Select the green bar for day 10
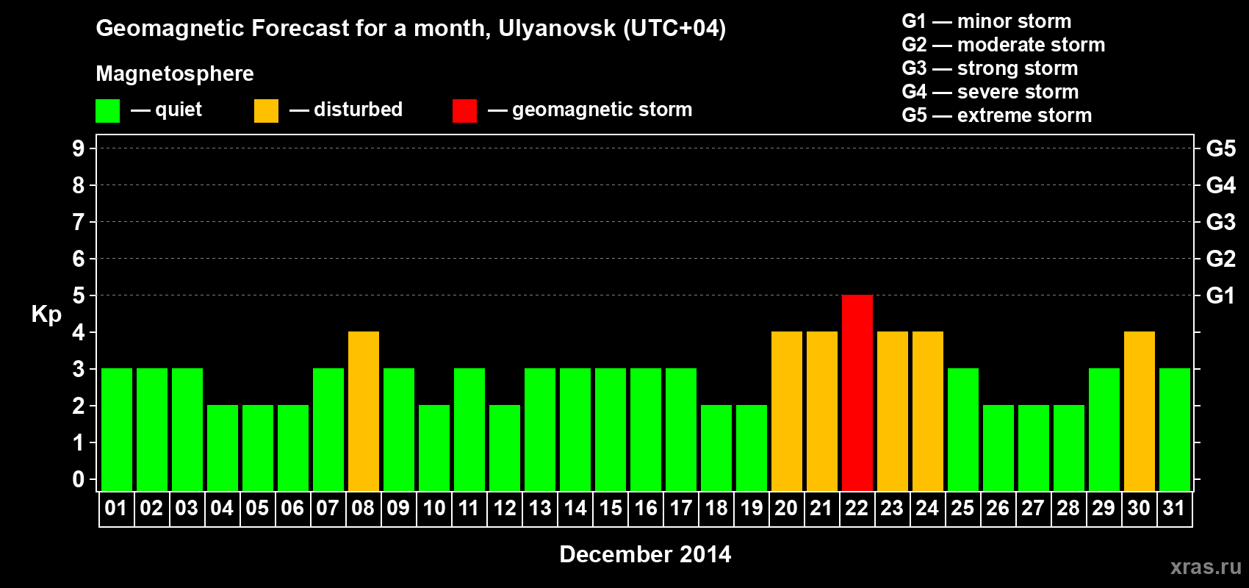This screenshot has height=588, width=1249. point(434,448)
